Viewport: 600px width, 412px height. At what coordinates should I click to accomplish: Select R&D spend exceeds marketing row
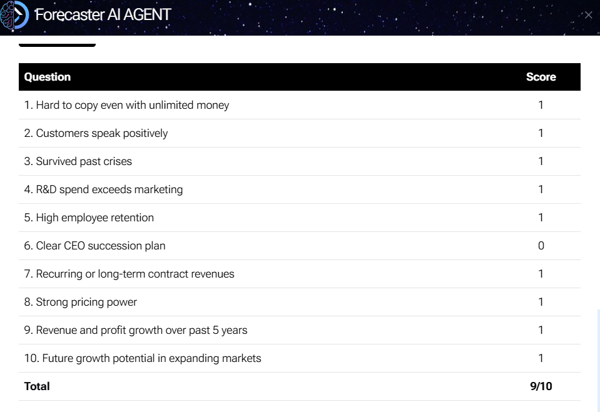[x=300, y=189]
